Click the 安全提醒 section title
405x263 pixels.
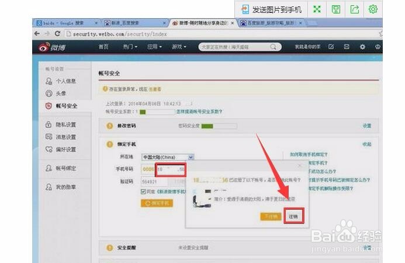tap(127, 248)
